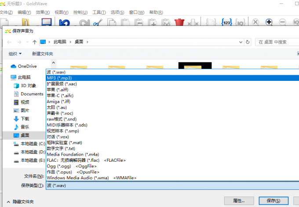
Task: Click the New file toolbar icon
Action: click(4, 22)
